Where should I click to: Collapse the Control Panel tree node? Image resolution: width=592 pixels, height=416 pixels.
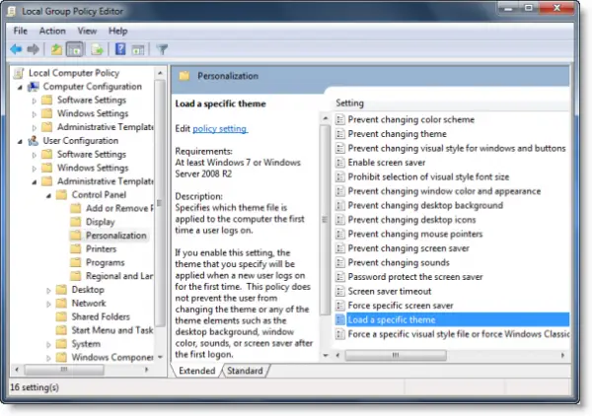tap(48, 196)
